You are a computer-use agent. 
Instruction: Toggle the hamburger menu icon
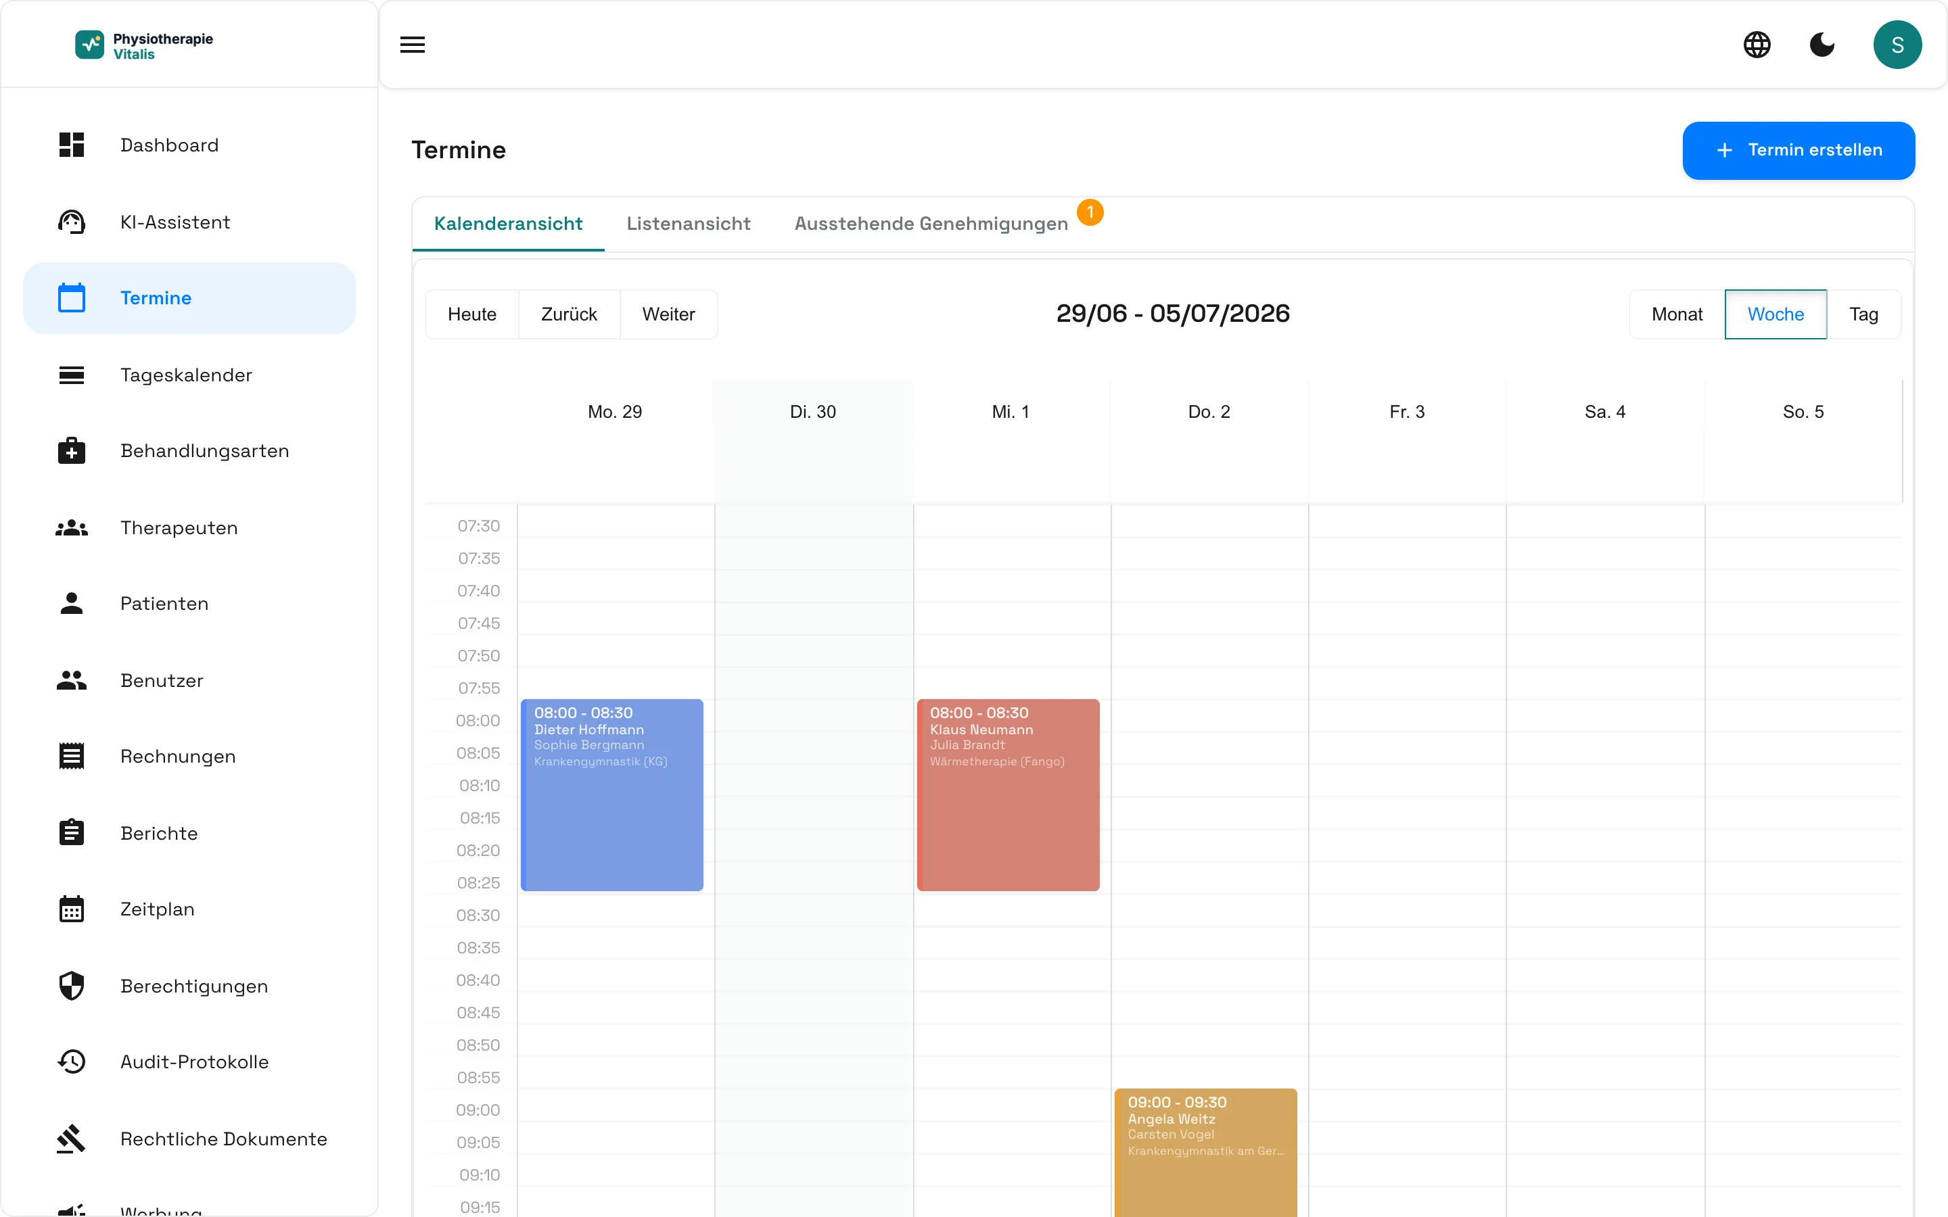tap(413, 45)
